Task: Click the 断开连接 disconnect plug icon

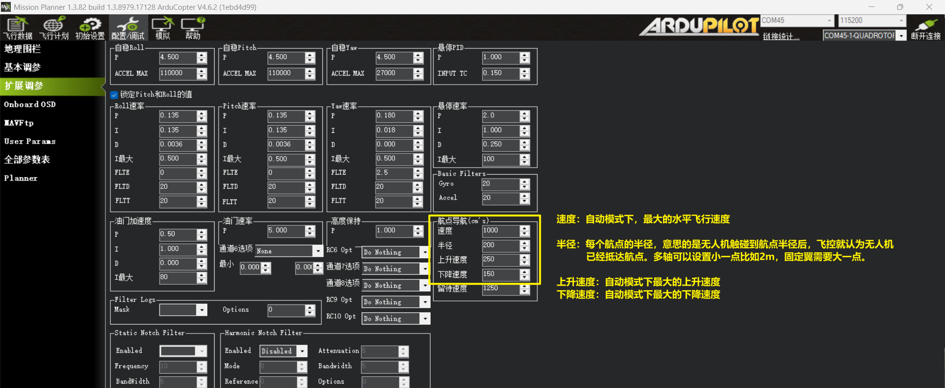Action: (x=925, y=28)
